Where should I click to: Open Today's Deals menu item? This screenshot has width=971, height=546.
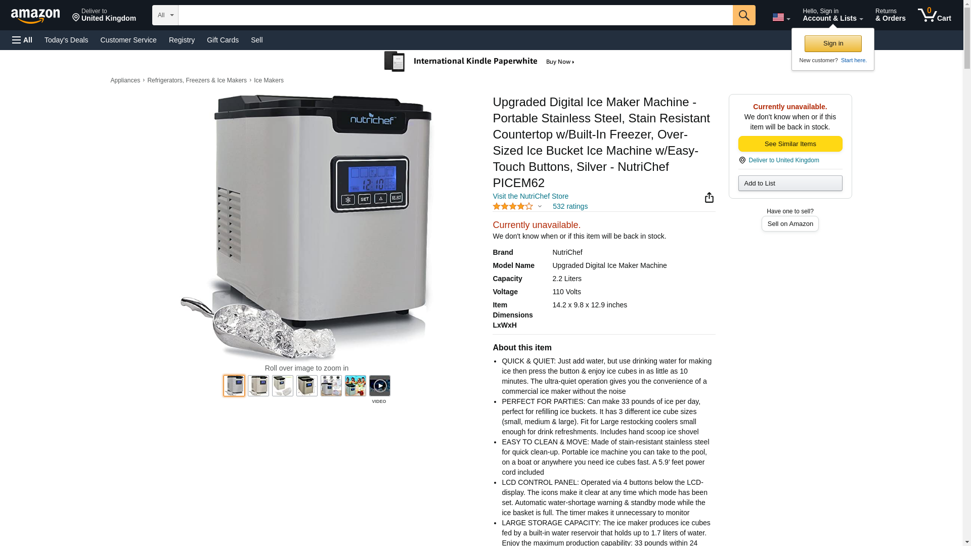pyautogui.click(x=66, y=40)
